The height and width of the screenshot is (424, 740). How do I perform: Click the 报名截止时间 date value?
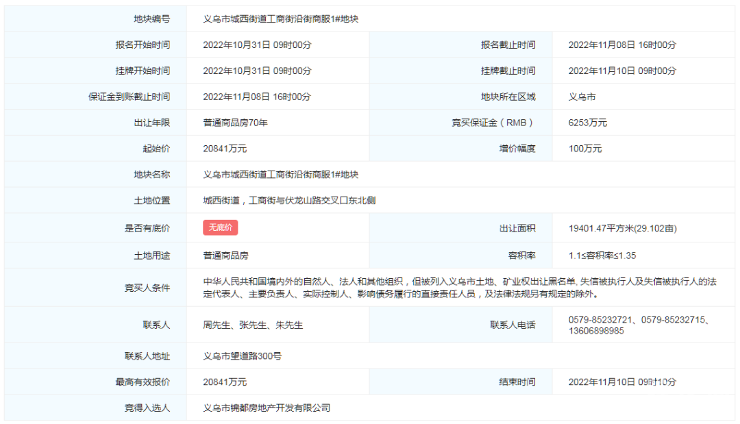pos(622,45)
